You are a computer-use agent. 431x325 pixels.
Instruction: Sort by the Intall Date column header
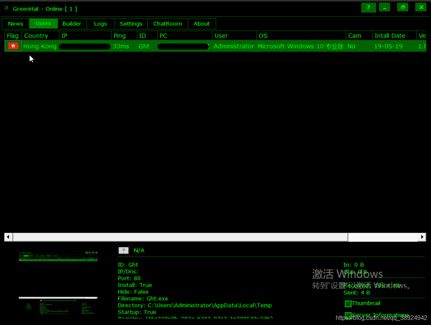coord(394,36)
